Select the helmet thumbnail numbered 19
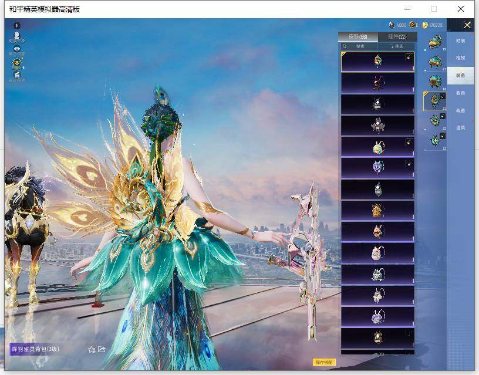The image size is (479, 375). click(x=435, y=42)
